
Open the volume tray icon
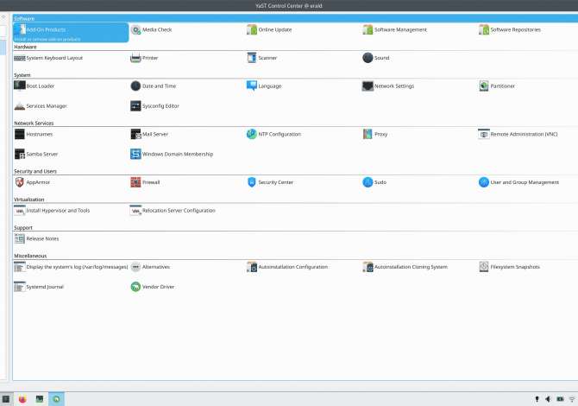(x=549, y=399)
